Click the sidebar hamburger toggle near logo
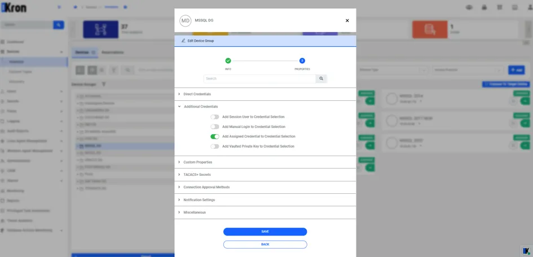533x257 pixels. click(x=59, y=7)
